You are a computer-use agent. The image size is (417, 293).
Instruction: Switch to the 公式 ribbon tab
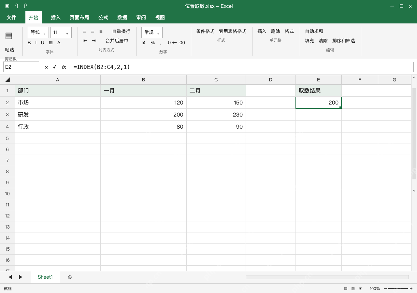pyautogui.click(x=103, y=18)
